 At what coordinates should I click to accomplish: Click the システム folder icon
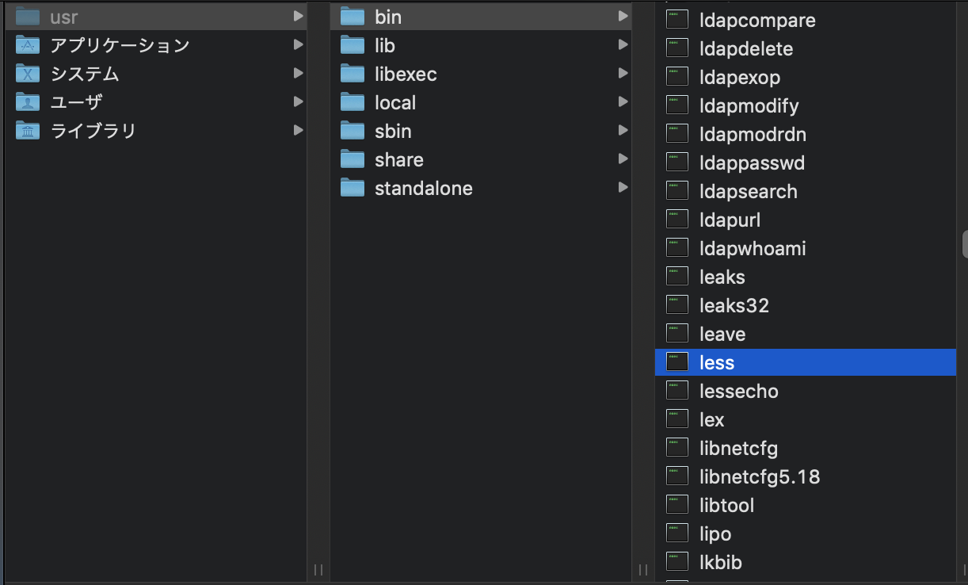click(x=28, y=74)
